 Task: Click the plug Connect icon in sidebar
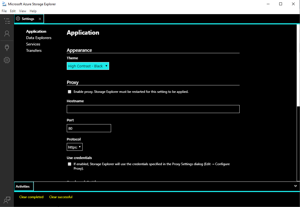[x=7, y=47]
